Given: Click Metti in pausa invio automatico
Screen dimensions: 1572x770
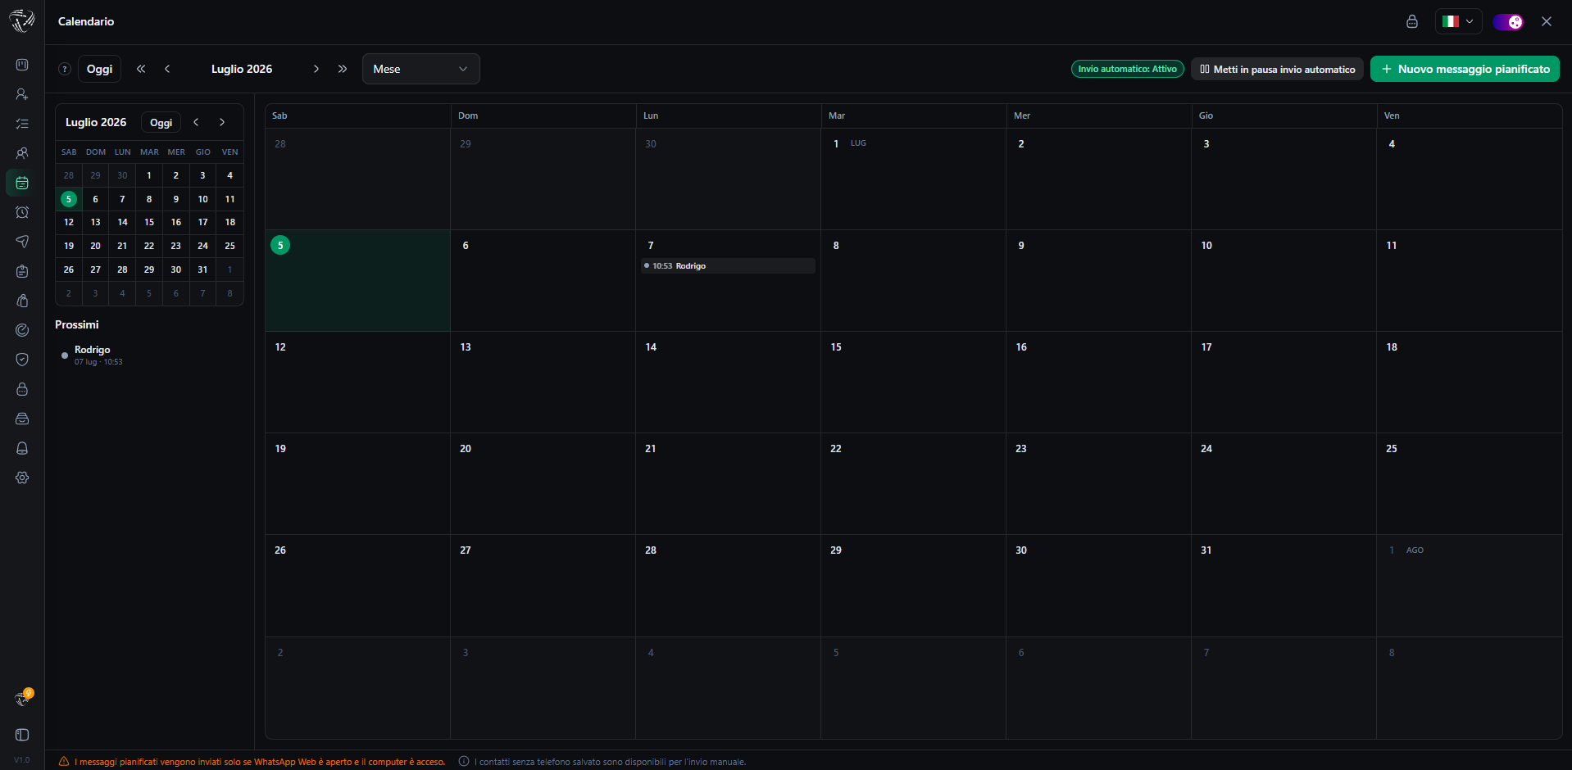Looking at the screenshot, I should pyautogui.click(x=1277, y=69).
